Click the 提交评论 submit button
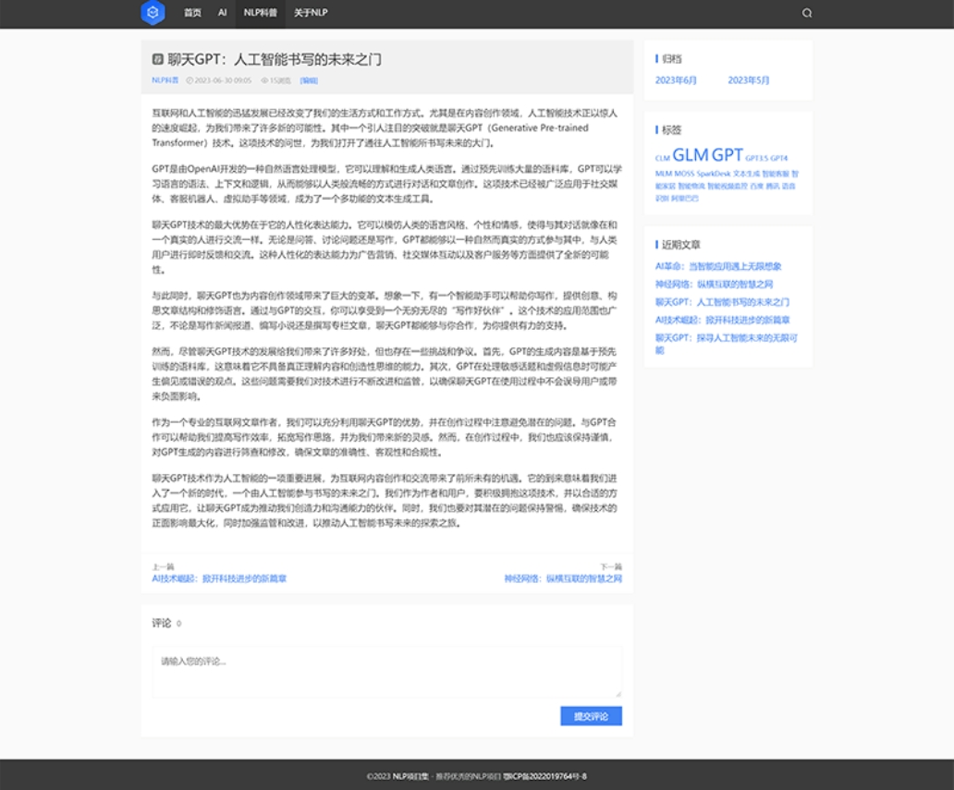This screenshot has width=954, height=790. click(591, 716)
